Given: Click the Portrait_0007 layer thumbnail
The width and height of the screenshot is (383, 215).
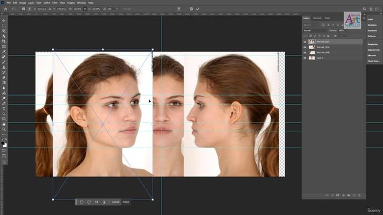Looking at the screenshot, I should pyautogui.click(x=311, y=42).
